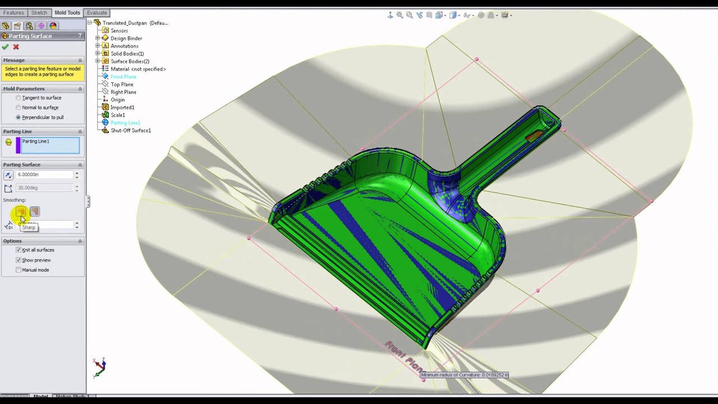Collapse the Parting Surface section

point(80,164)
